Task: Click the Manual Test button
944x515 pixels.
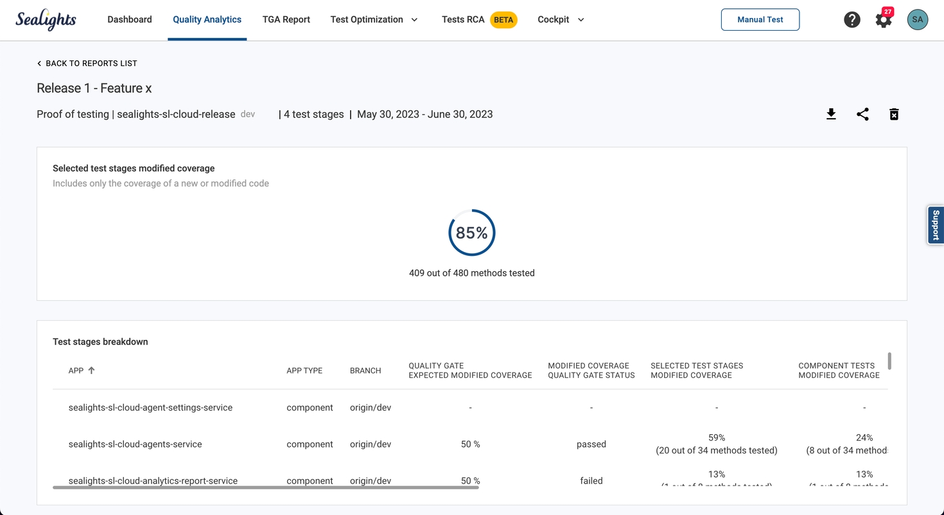Action: pyautogui.click(x=760, y=20)
